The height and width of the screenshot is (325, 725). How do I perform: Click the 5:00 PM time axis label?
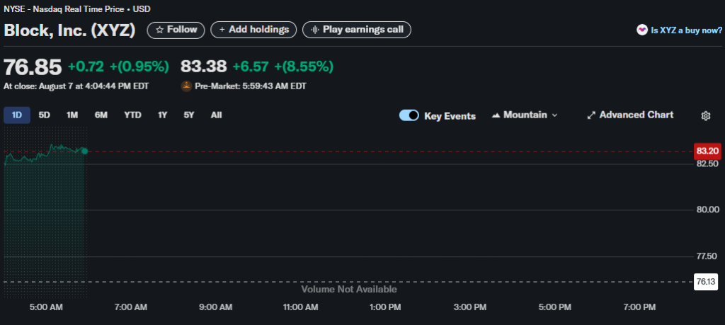coord(555,307)
